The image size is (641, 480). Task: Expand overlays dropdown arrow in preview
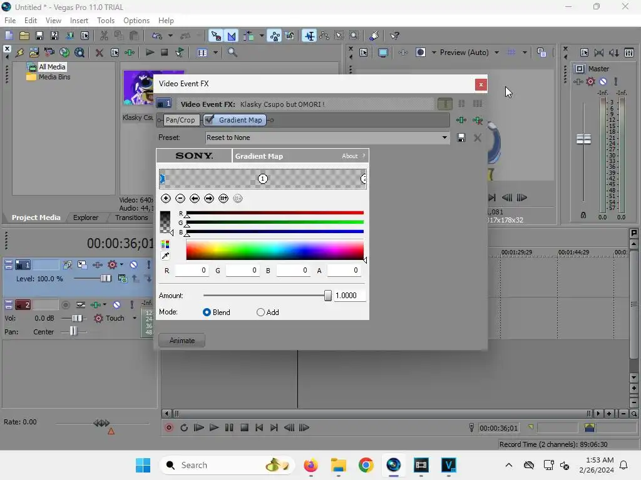(x=525, y=52)
